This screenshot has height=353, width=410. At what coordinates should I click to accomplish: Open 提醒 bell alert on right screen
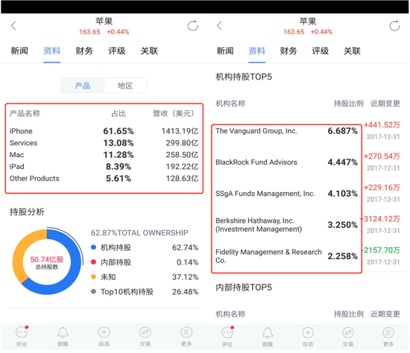[x=268, y=337]
